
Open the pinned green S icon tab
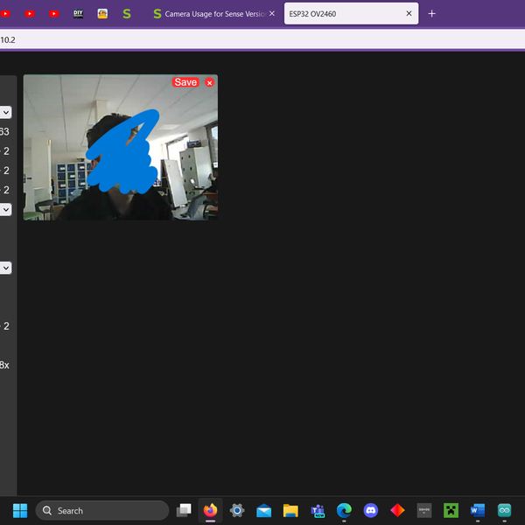pos(127,14)
